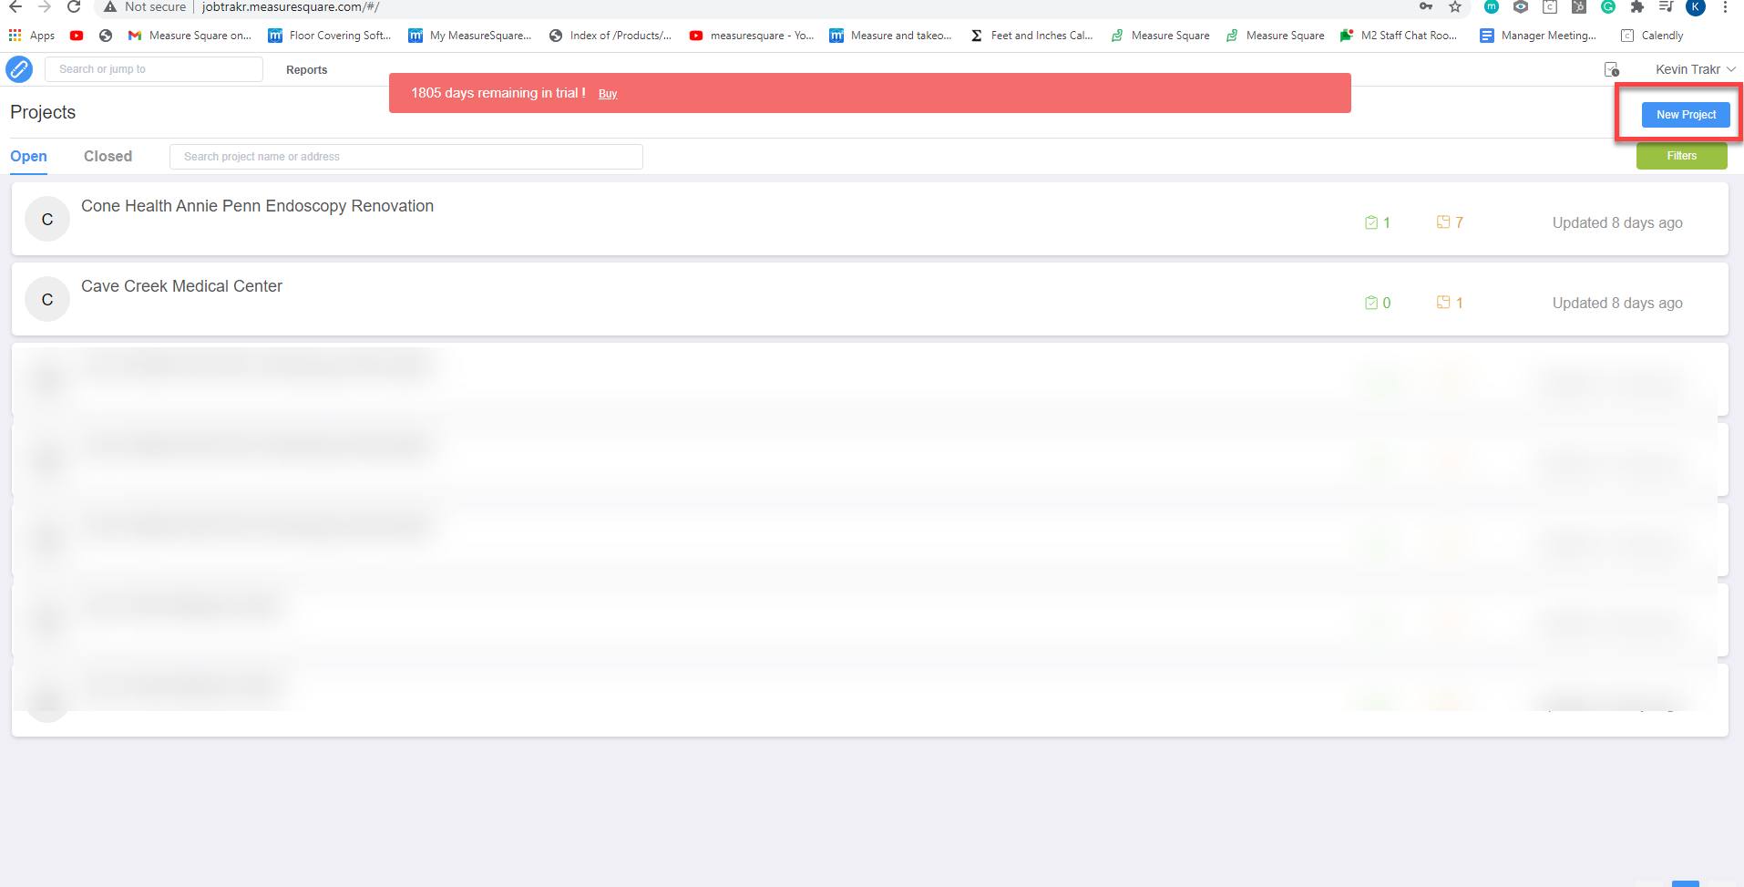Click Grammarly extension icon
The height and width of the screenshot is (887, 1744).
[x=1608, y=6]
